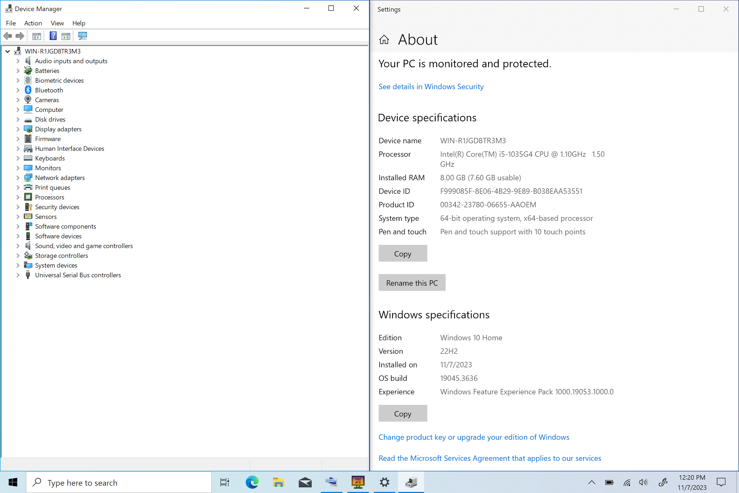Open the Action menu
The image size is (739, 493).
click(x=33, y=23)
